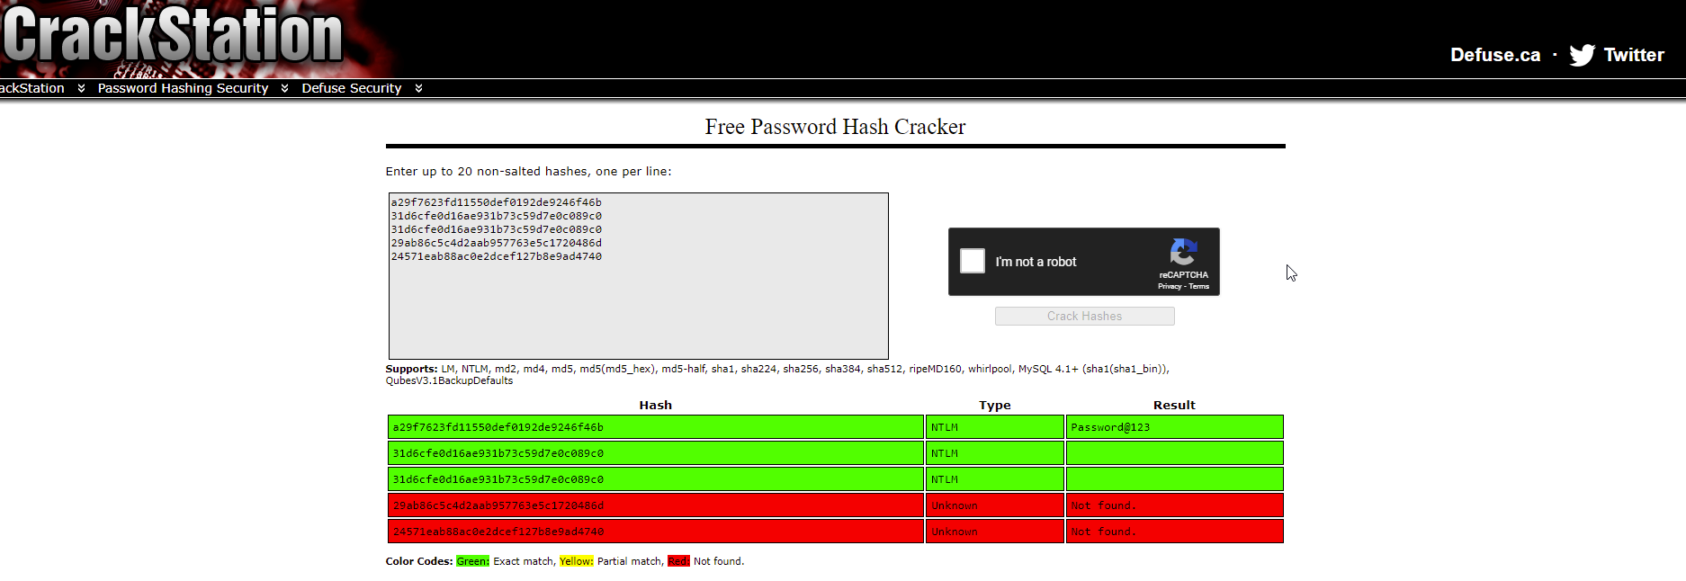Select result hash 24571eab88ac0e2dcef127b8e9ad4740

[655, 532]
